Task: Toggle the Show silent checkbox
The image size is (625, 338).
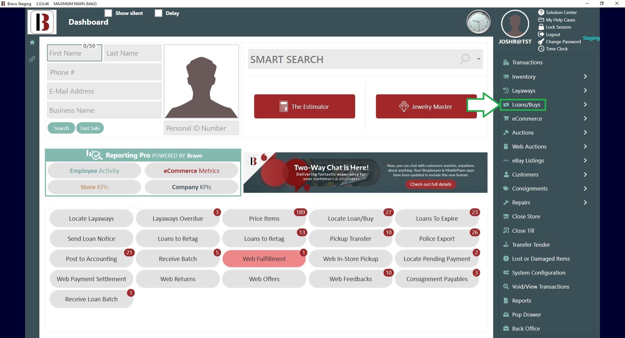Action: pos(108,13)
